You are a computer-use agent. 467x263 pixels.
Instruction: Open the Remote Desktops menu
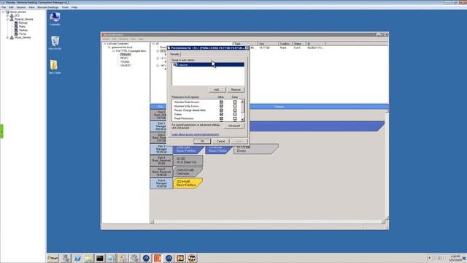pos(48,7)
